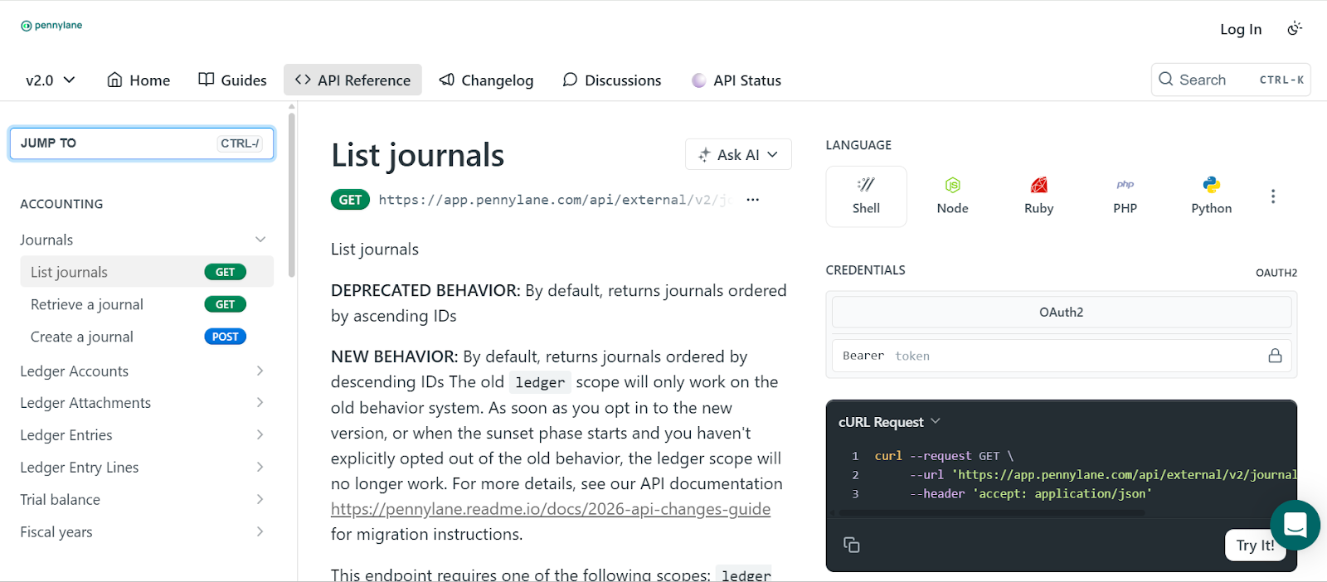Open the Changelog tab
This screenshot has width=1327, height=582.
[486, 80]
